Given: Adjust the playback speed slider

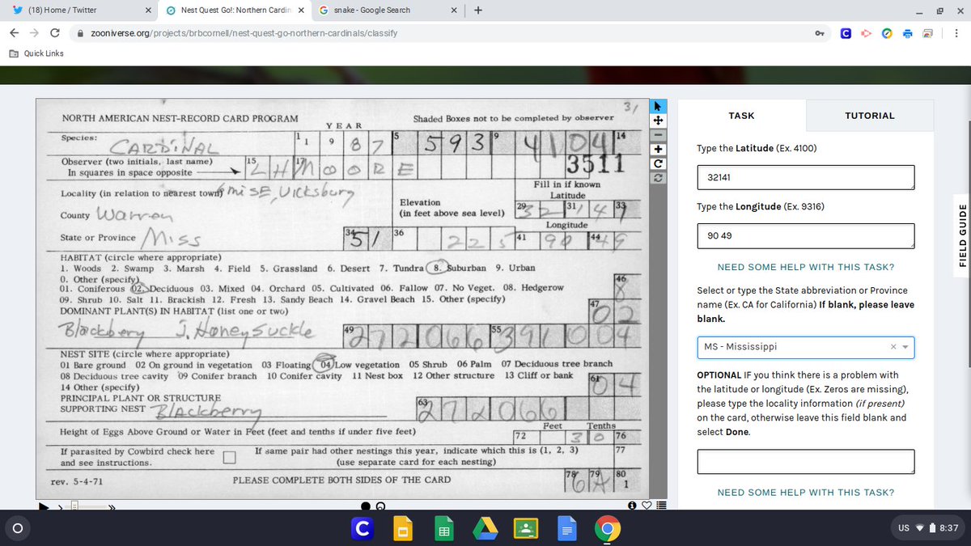Looking at the screenshot, I should (x=74, y=506).
